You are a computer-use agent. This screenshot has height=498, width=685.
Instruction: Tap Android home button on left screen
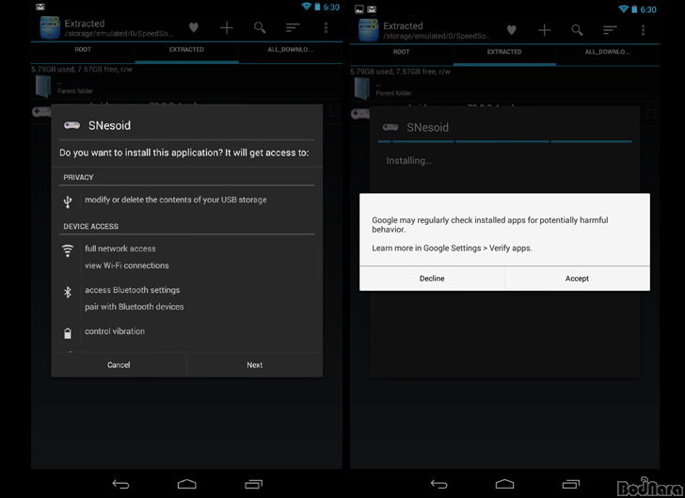point(187,484)
